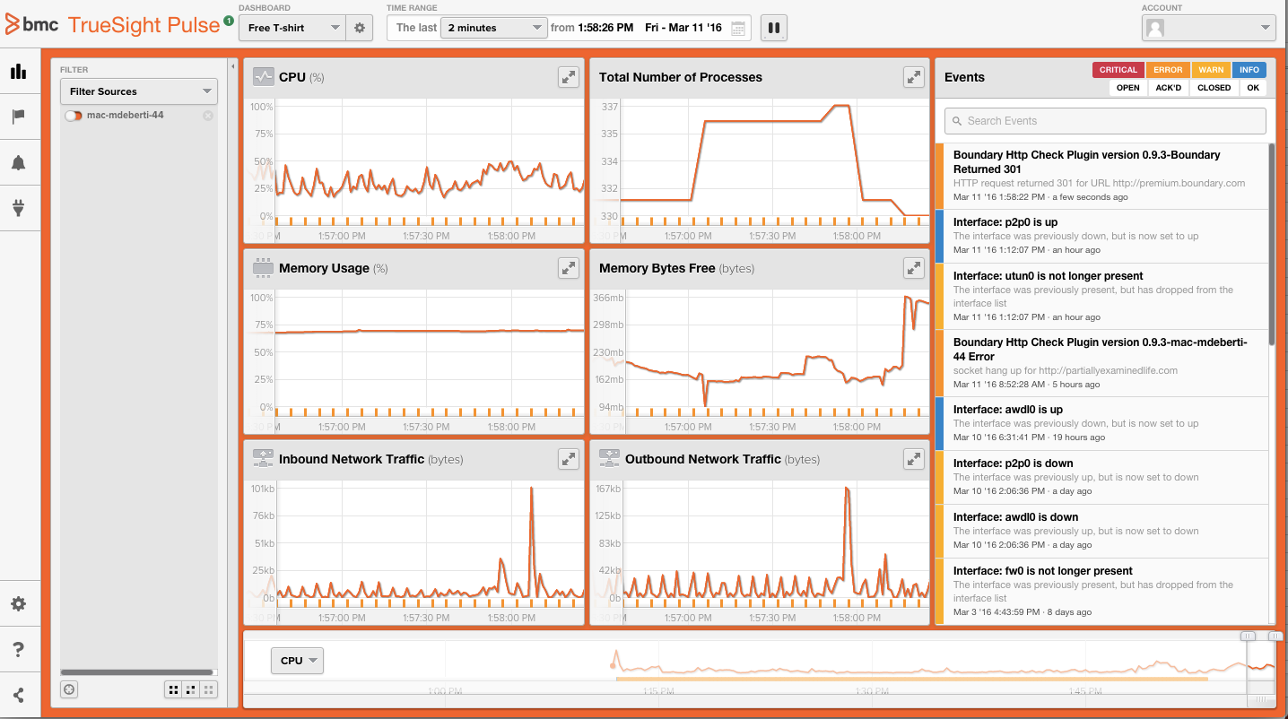Click the green notification badge near title

(229, 20)
